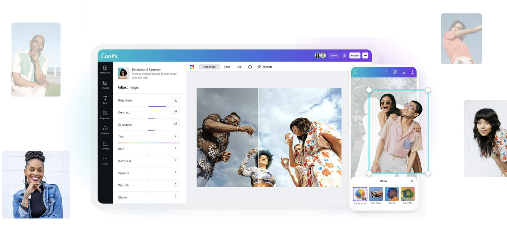Click the before/after divider on the canvas photo
Screen dimensions: 507x225
[258, 138]
